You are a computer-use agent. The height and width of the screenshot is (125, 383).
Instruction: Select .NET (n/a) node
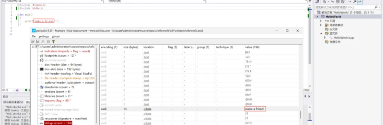(x=51, y=114)
